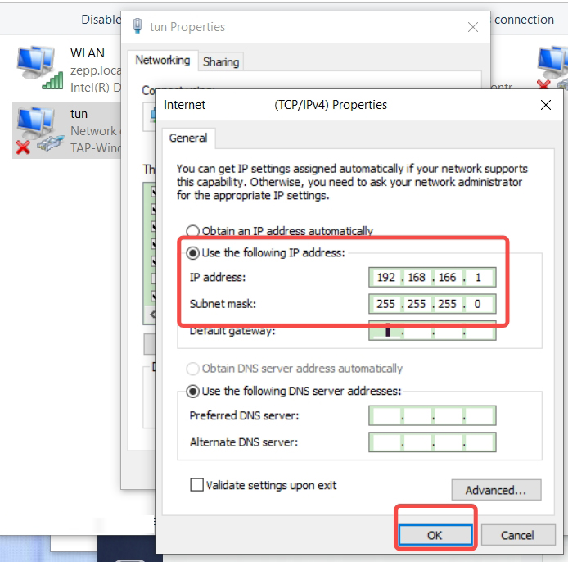
Task: Click the Cancel button
Action: click(518, 535)
